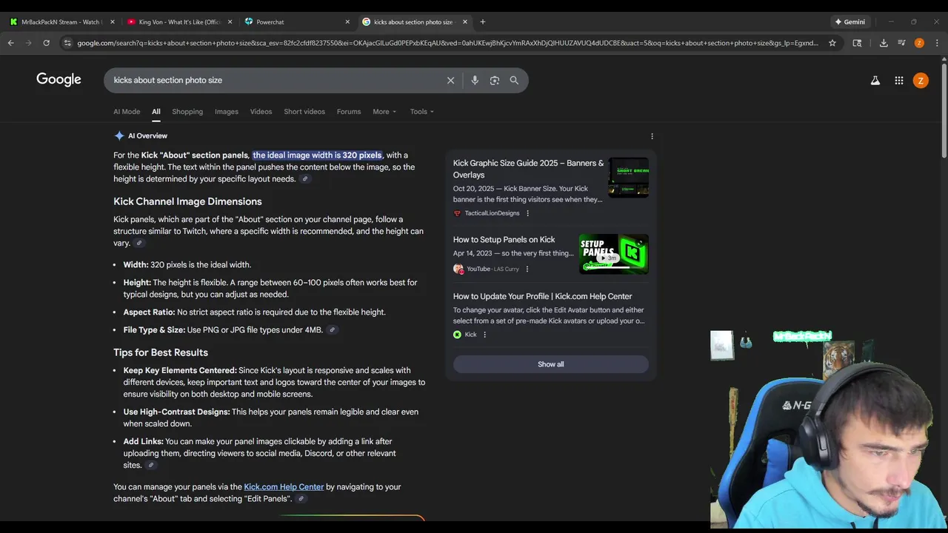Image resolution: width=948 pixels, height=533 pixels.
Task: Select the Forums results tab
Action: pos(349,112)
